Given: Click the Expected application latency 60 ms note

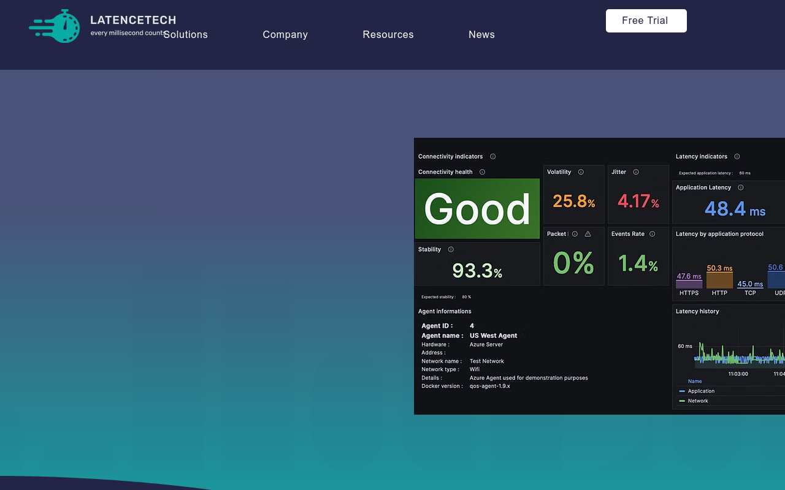Looking at the screenshot, I should coord(714,173).
